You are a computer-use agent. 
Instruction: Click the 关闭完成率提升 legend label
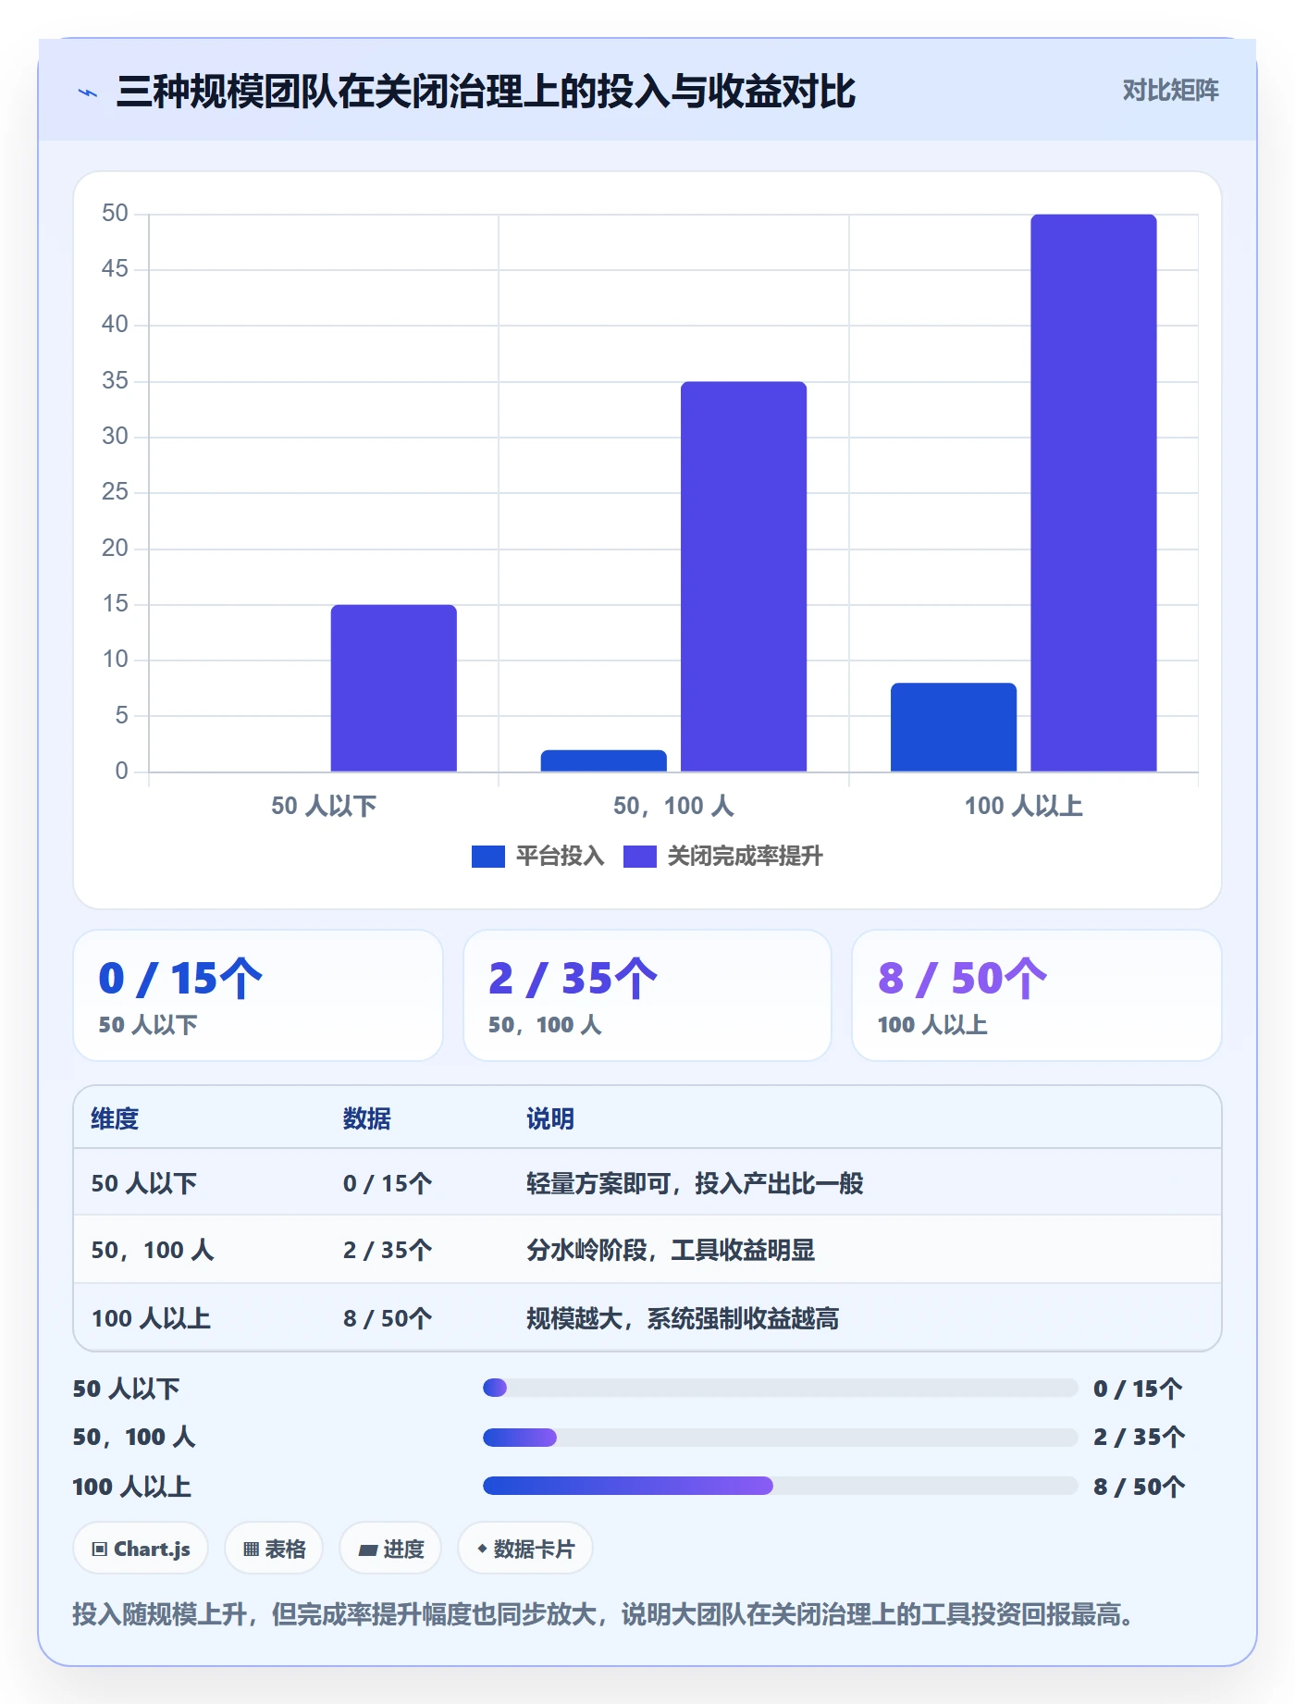click(745, 857)
